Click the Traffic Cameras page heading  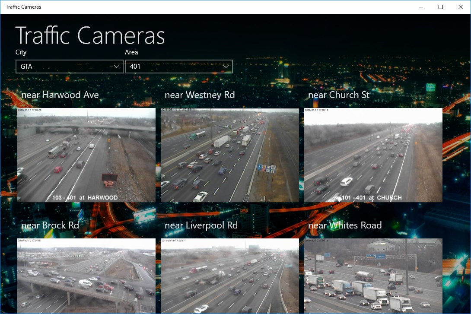(x=90, y=35)
